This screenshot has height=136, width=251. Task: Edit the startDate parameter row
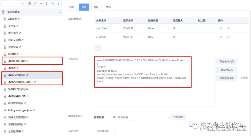pyautogui.click(x=221, y=28)
